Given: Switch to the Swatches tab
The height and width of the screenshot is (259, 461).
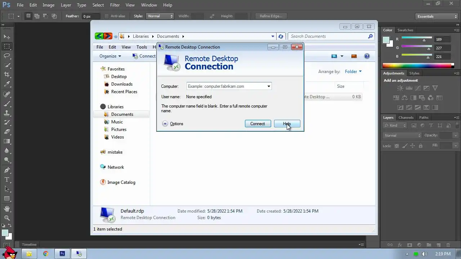Looking at the screenshot, I should pyautogui.click(x=406, y=30).
